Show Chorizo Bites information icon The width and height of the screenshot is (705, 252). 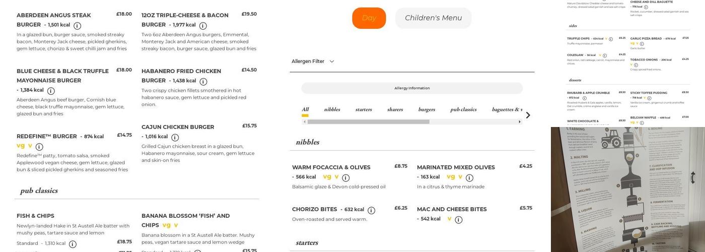pos(371,211)
